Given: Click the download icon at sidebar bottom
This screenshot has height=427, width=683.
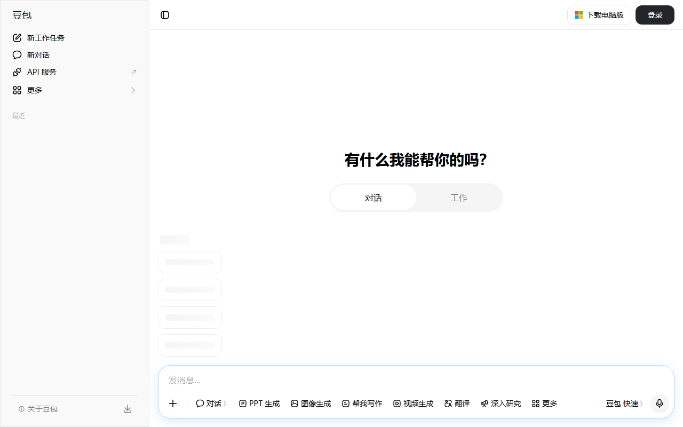Looking at the screenshot, I should [x=128, y=409].
